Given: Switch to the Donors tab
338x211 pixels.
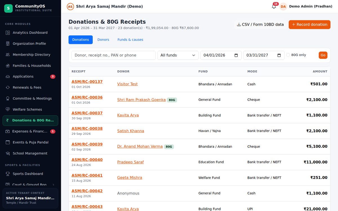Looking at the screenshot, I should click(103, 40).
